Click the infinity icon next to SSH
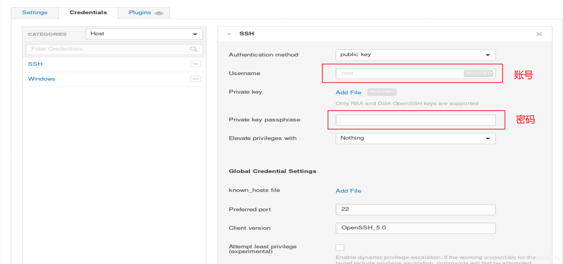563x264 pixels. [196, 64]
